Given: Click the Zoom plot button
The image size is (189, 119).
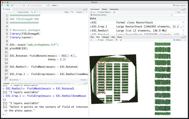Looking at the screenshot, I should tap(100, 40).
